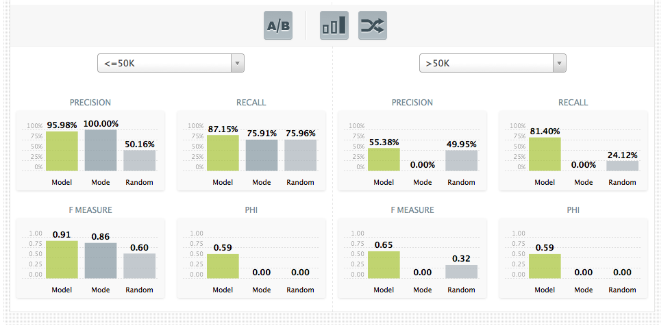Click the <=50K F Measure Mode bar 0.86
Viewport: 670px width, 328px height.
click(x=101, y=261)
